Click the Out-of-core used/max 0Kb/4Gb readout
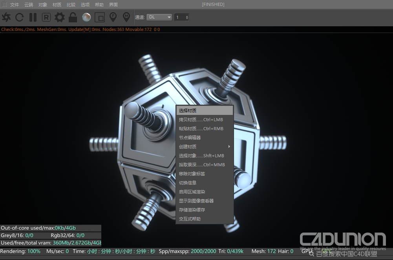393x260 pixels. 38,228
